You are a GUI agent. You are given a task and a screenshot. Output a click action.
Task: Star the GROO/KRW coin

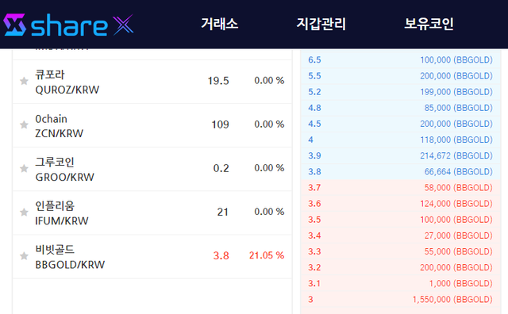click(x=24, y=168)
